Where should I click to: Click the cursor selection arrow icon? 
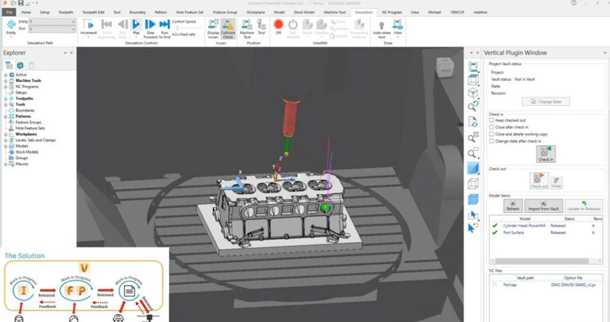(473, 215)
